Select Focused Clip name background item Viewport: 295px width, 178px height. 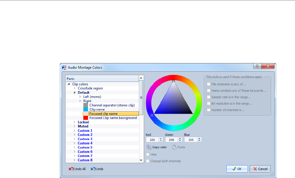113,118
